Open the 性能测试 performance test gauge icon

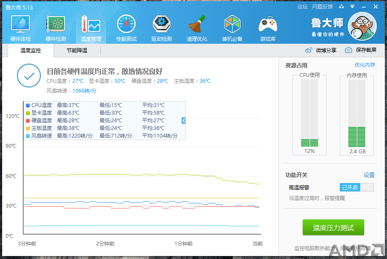point(126,28)
